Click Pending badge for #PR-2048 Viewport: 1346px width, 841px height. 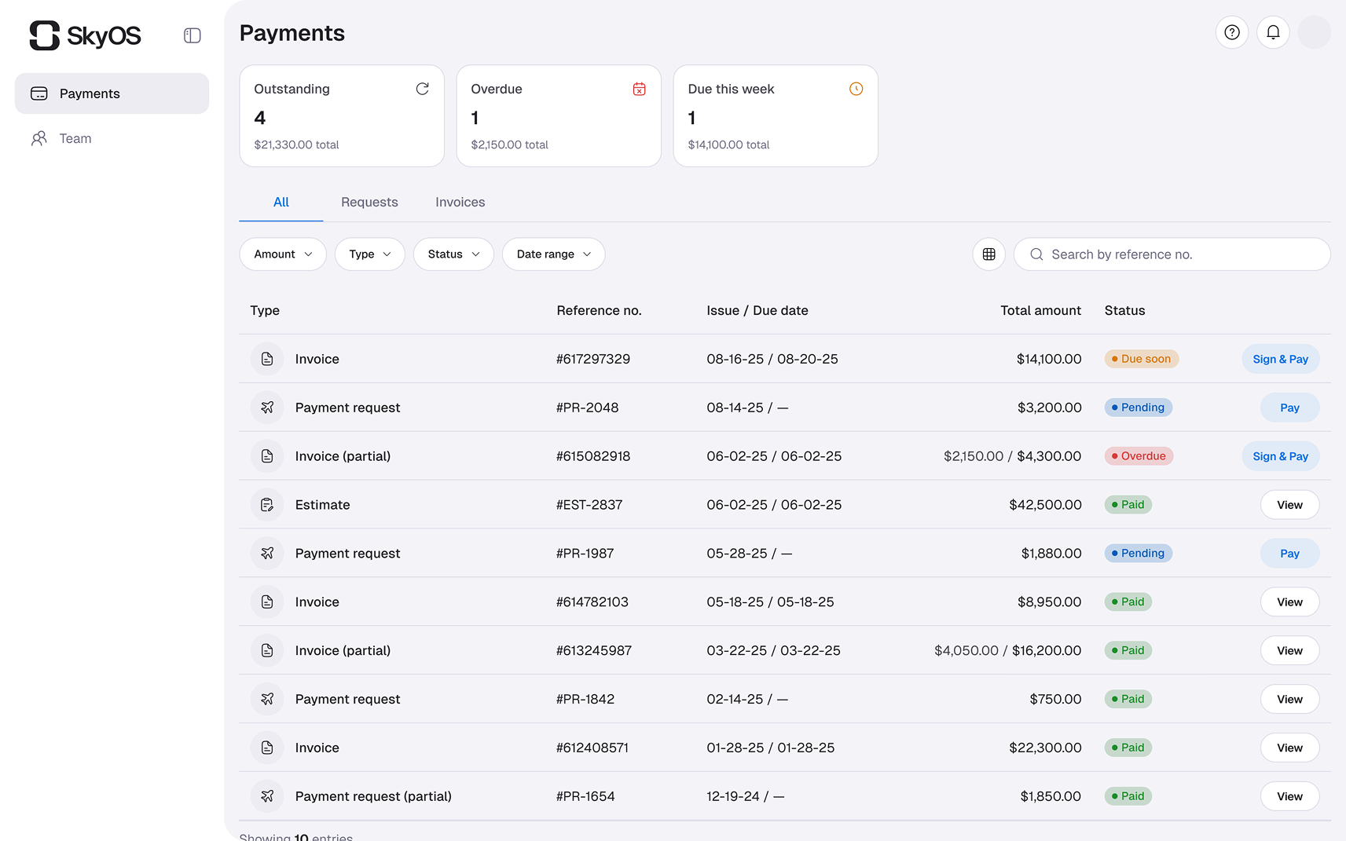click(x=1139, y=408)
